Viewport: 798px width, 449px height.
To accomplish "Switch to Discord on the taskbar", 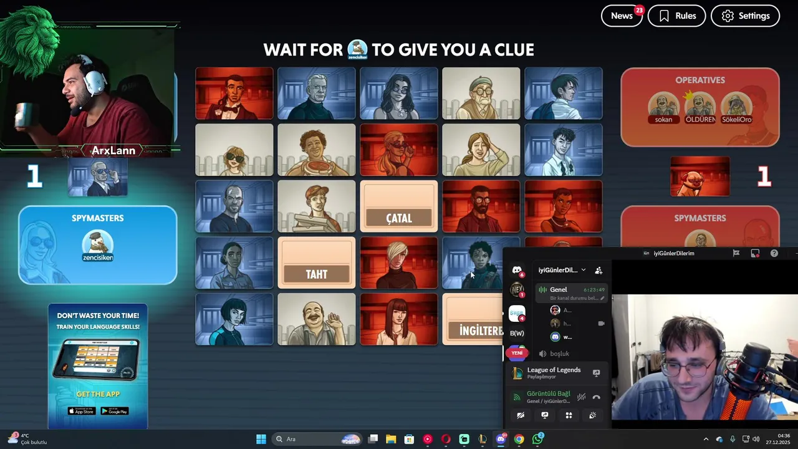I will [x=501, y=439].
